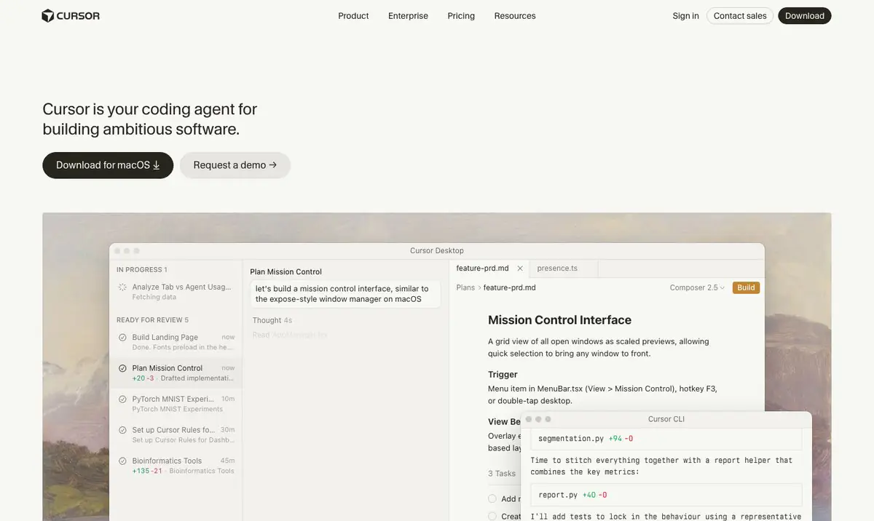Toggle the second task radio starting with Creat
Viewport: 874px width, 521px height.
[x=492, y=516]
